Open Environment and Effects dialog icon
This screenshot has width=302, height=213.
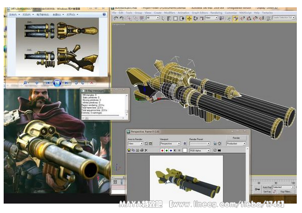coord(220,143)
